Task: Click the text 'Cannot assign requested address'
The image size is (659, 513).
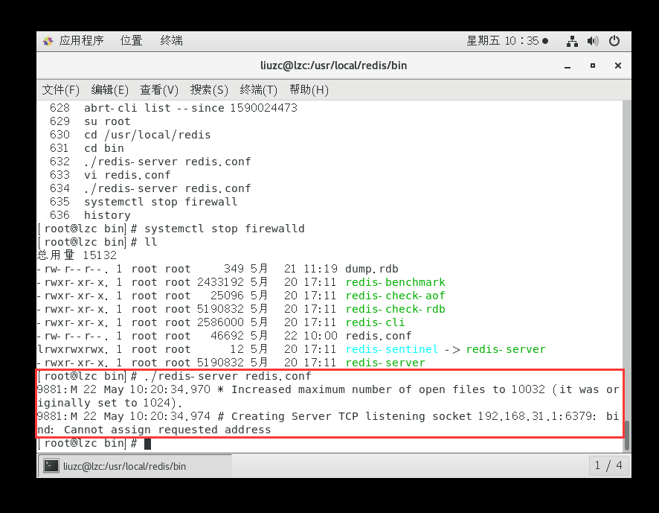Action: [167, 430]
